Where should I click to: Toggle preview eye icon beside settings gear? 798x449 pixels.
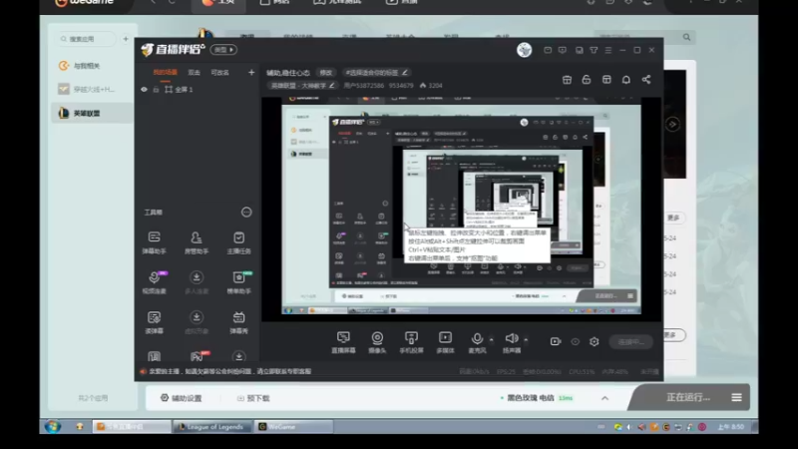pos(576,341)
